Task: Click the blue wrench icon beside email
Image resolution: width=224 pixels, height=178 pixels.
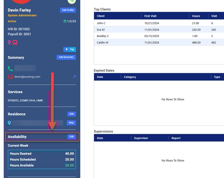Action: click(x=74, y=77)
